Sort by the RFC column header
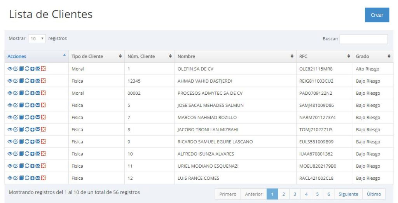The width and height of the screenshot is (398, 203). pyautogui.click(x=324, y=56)
